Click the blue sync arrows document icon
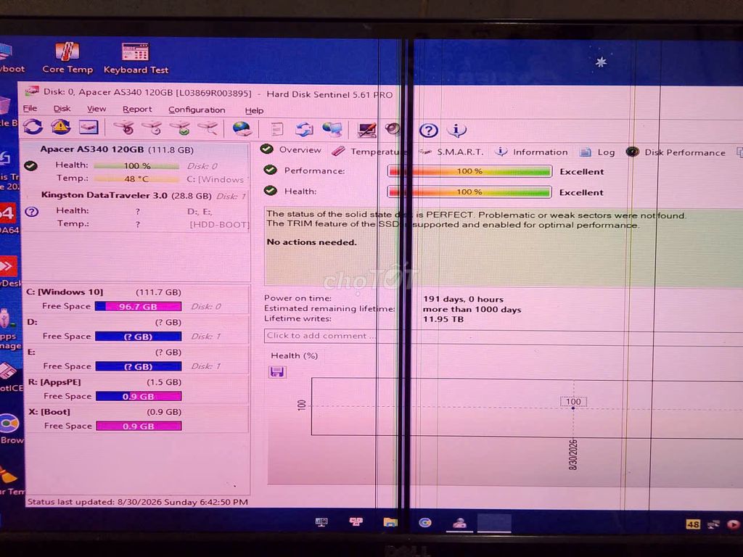 (x=304, y=129)
